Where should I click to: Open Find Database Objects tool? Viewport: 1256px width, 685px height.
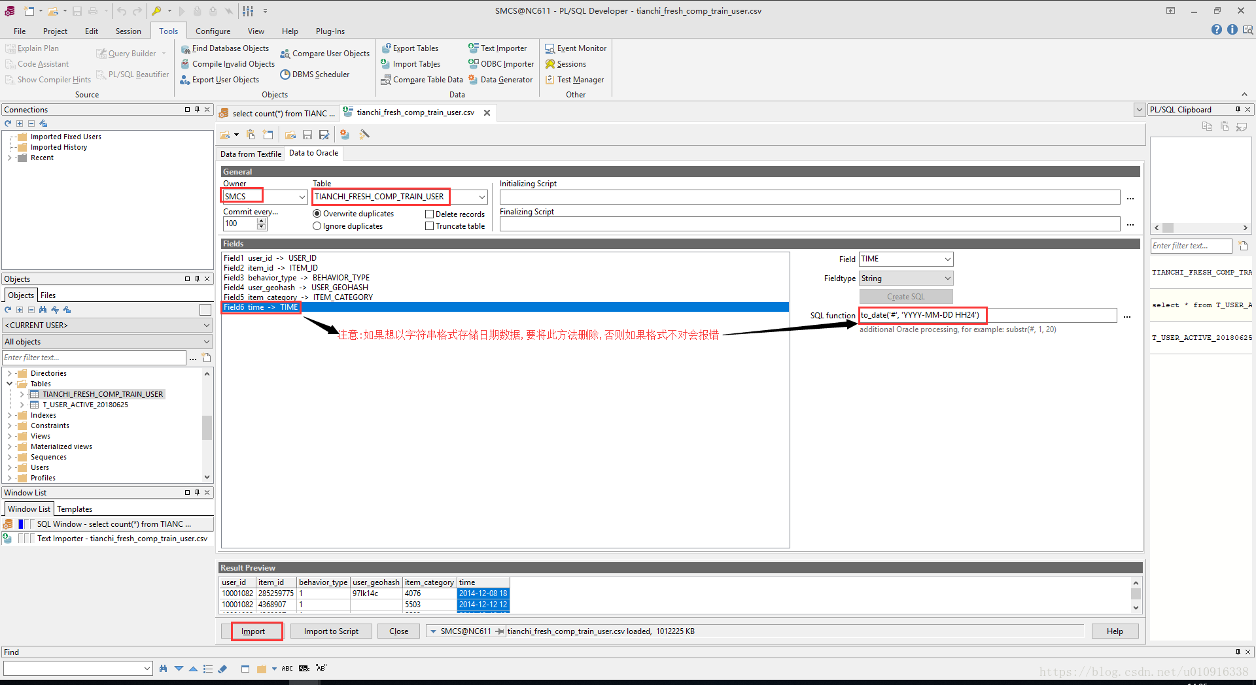(x=224, y=48)
